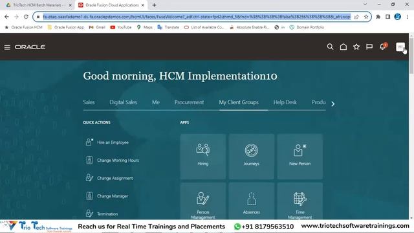
Task: Switch to the Help Desk tab
Action: click(x=285, y=102)
